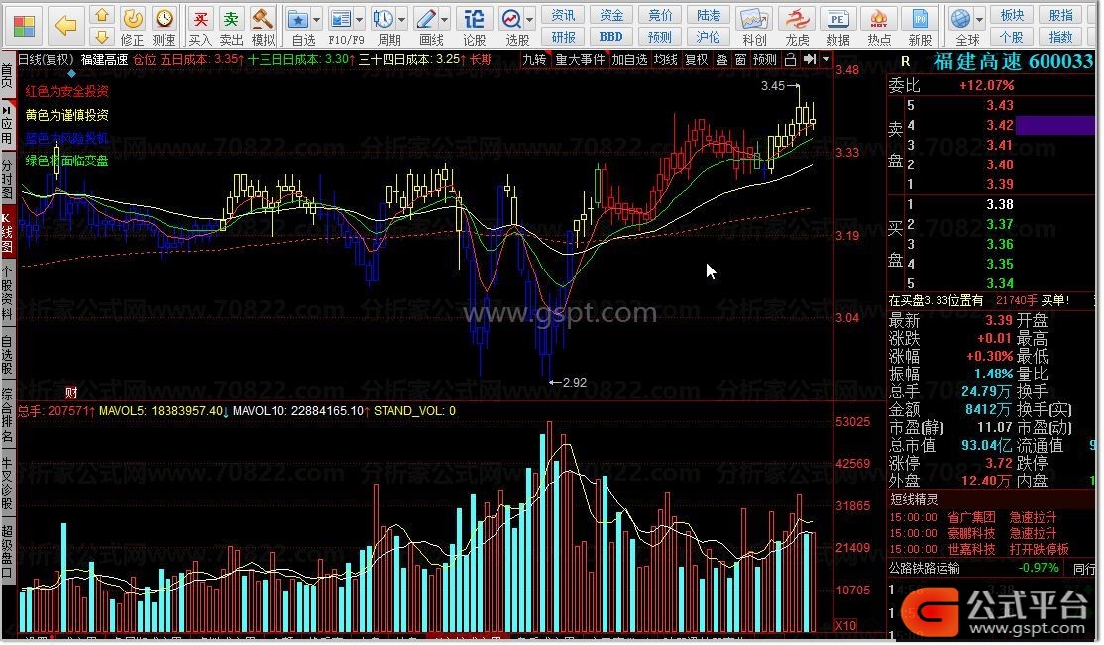The height and width of the screenshot is (645, 1104).
Task: Open the 模拟 gavel simulation tool
Action: [x=262, y=18]
